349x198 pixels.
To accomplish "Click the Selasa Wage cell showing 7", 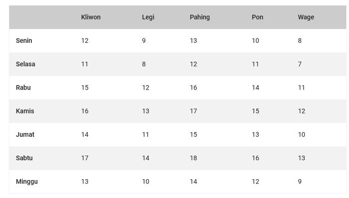I will coord(300,64).
